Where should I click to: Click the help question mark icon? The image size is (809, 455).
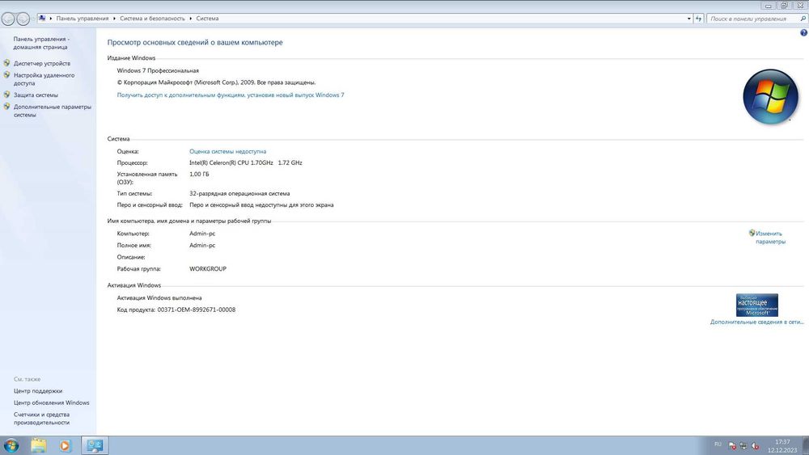803,33
